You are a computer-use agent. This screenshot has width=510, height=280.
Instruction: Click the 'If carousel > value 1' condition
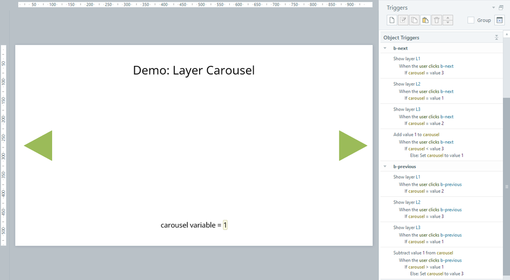point(424,267)
